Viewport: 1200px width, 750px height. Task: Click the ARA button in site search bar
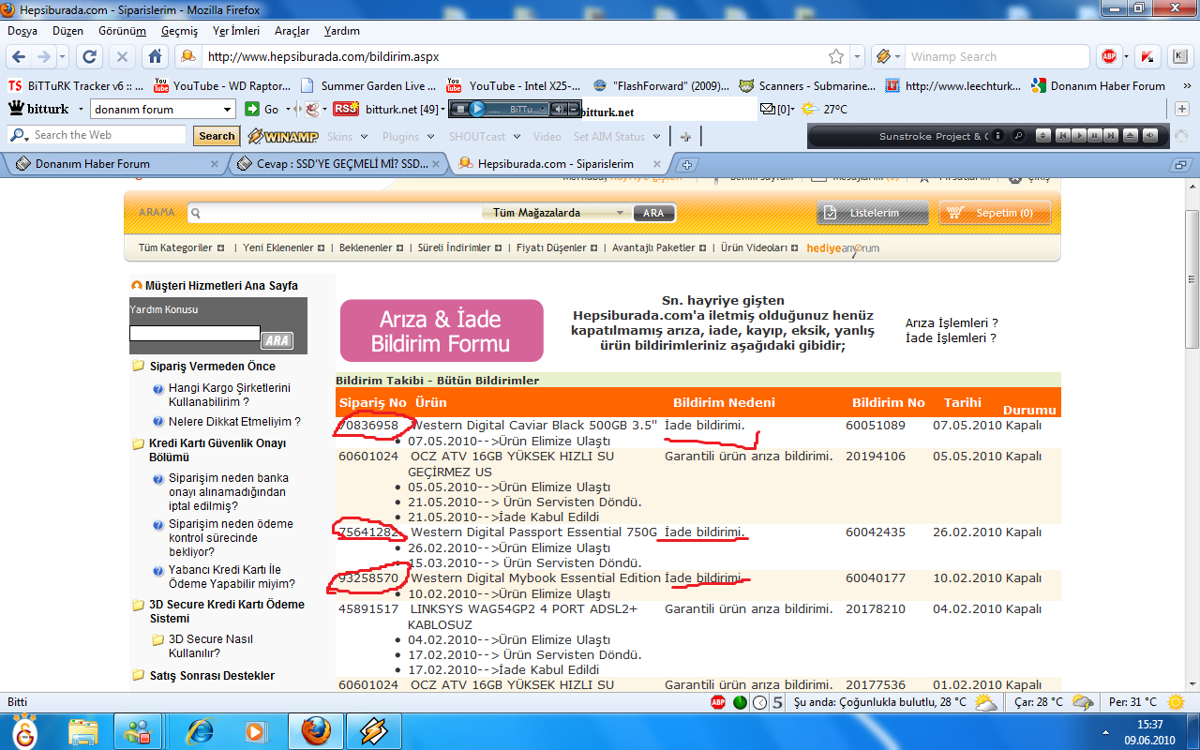pos(653,213)
